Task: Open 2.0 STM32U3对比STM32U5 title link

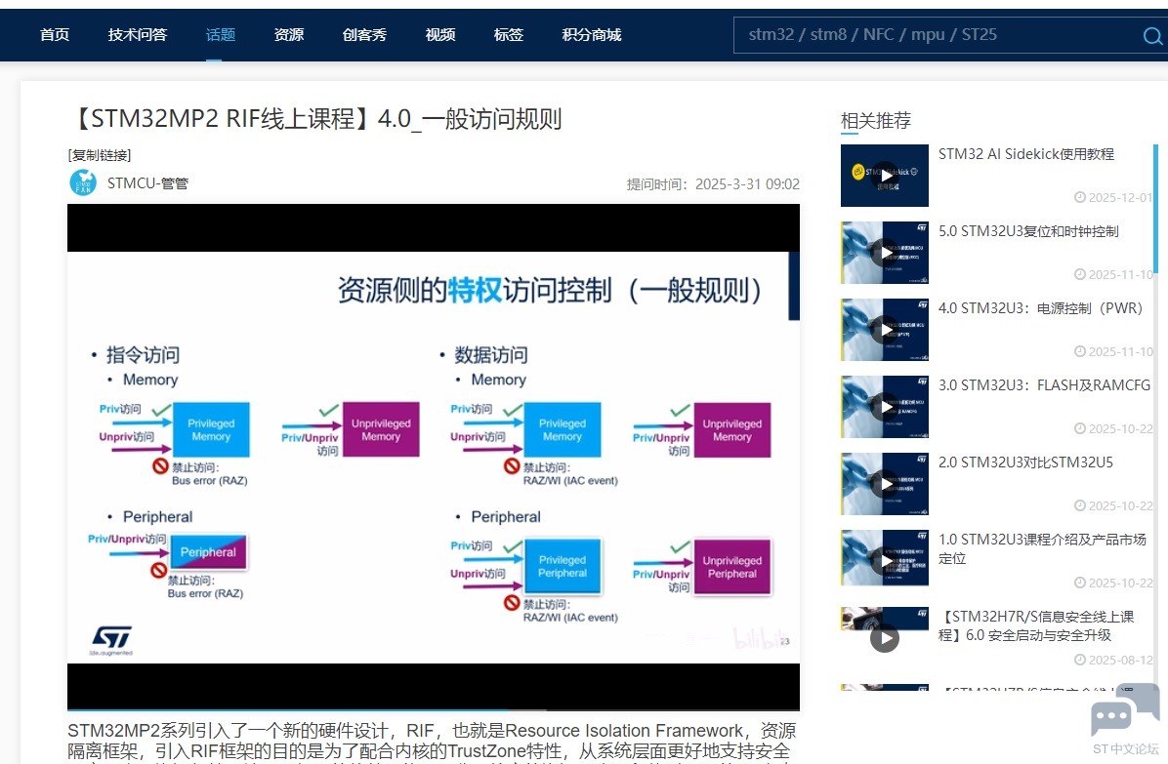Action: click(x=1025, y=462)
